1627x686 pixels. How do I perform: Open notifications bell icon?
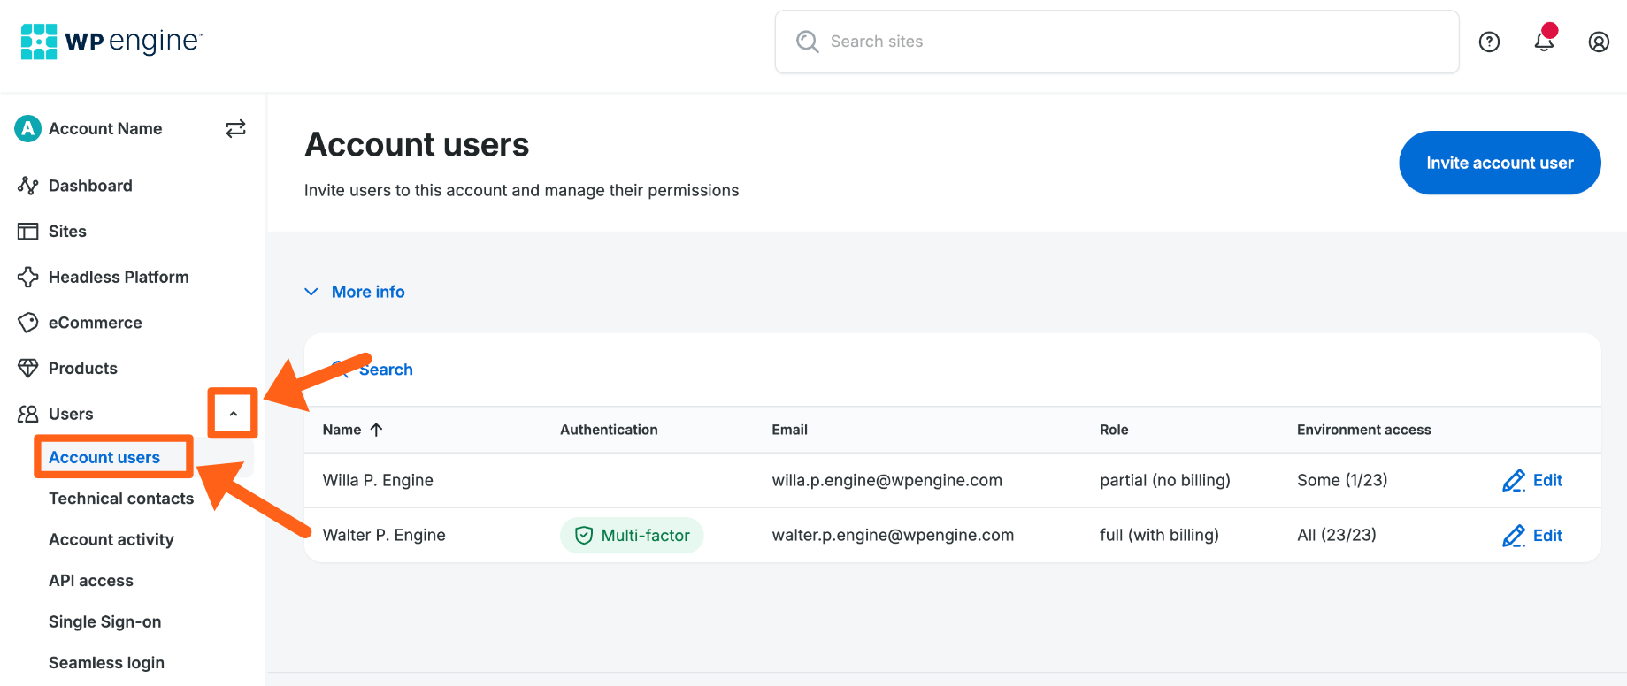click(1545, 40)
